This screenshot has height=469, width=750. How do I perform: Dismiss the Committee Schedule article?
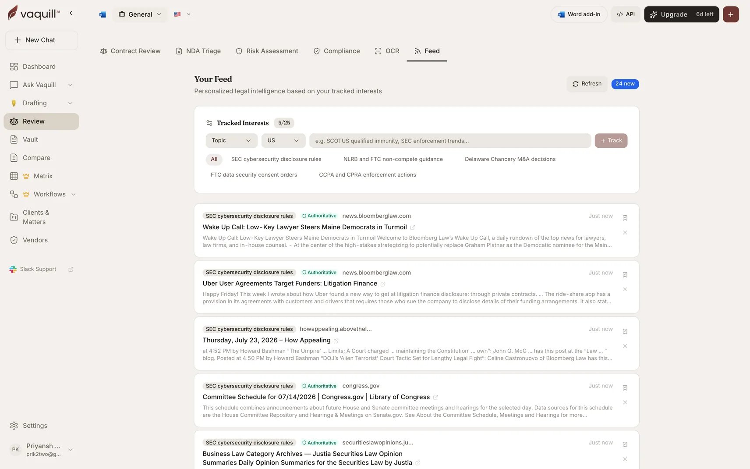point(625,402)
